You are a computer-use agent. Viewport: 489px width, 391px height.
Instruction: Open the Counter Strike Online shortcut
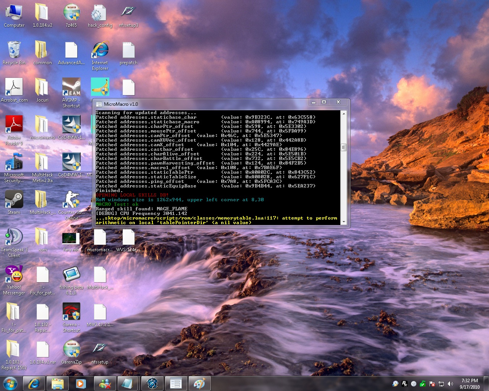pos(71,200)
